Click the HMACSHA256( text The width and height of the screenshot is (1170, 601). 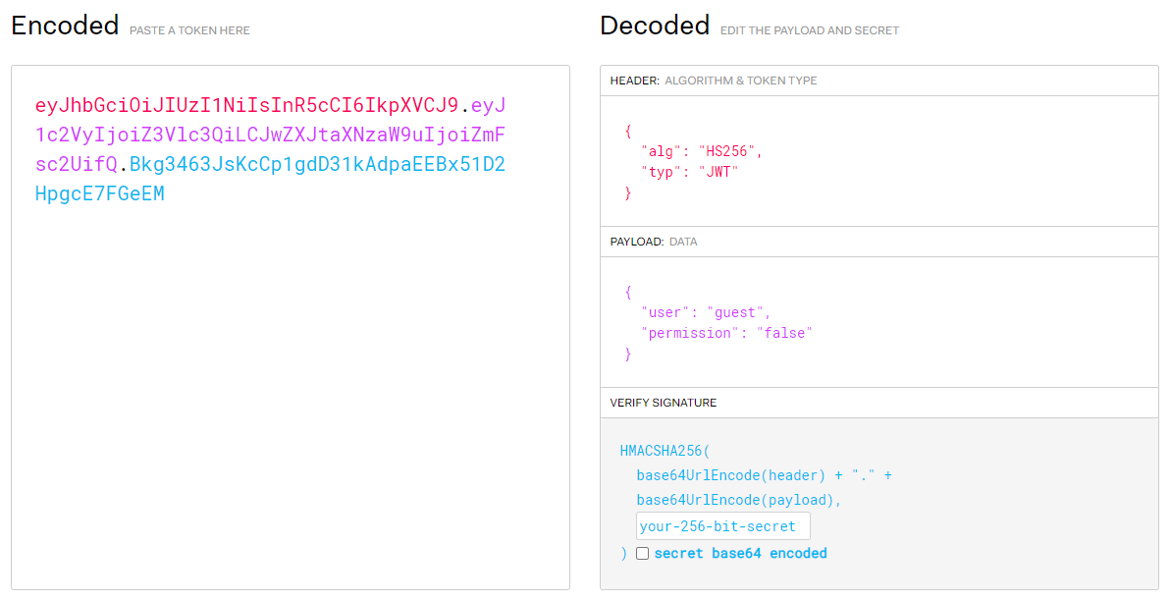(x=665, y=451)
